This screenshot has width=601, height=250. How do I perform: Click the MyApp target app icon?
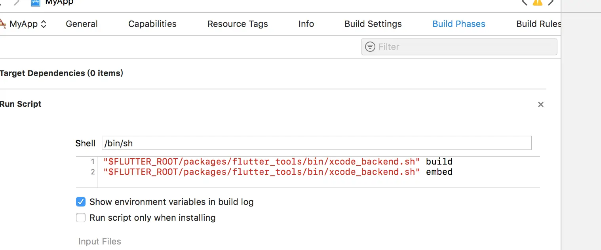pyautogui.click(x=3, y=24)
